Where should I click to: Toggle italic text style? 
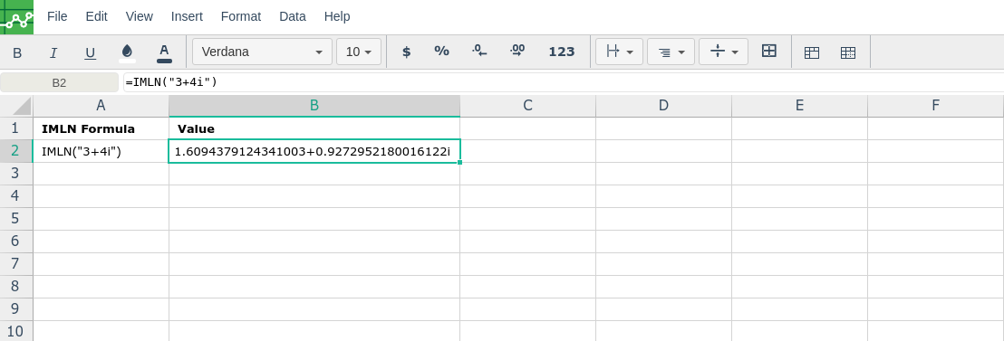[x=53, y=52]
